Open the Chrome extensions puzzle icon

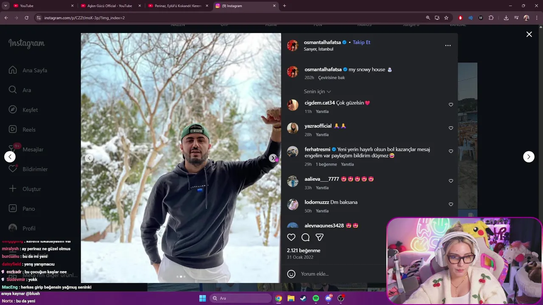click(491, 18)
